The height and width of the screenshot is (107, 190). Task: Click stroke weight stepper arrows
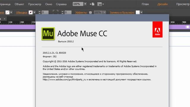coord(39,12)
